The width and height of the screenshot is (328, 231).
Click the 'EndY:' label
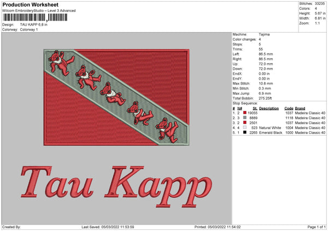tap(237, 78)
